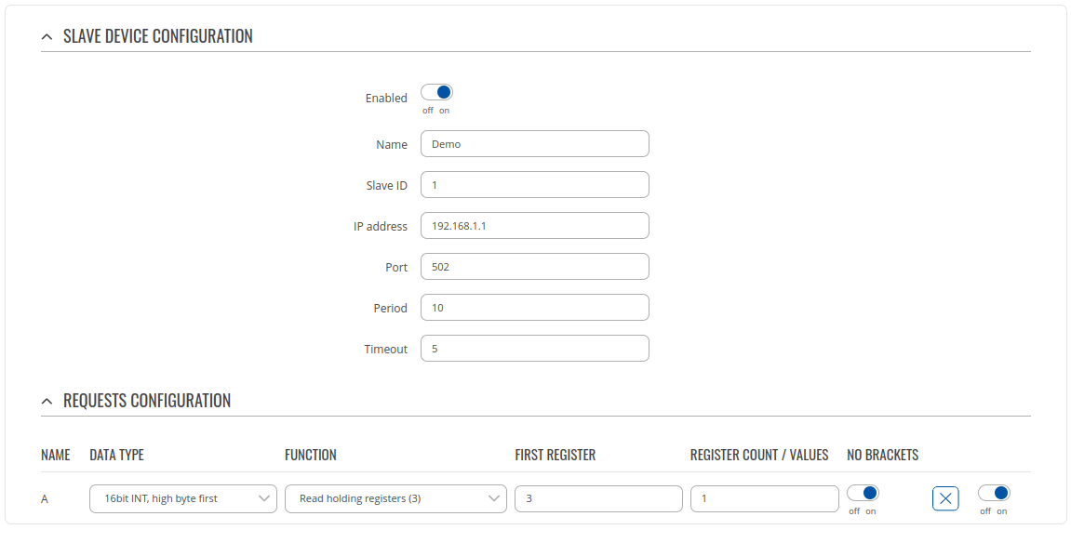Toggle the slave device Enabled switch
1071x543 pixels.
[x=436, y=92]
